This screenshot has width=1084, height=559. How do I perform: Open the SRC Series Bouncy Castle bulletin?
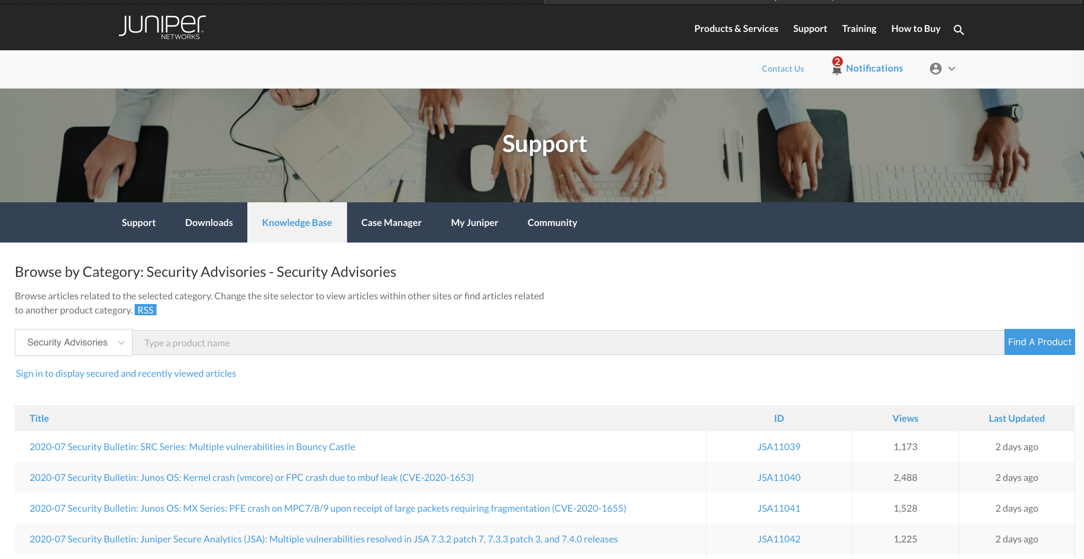pos(192,447)
